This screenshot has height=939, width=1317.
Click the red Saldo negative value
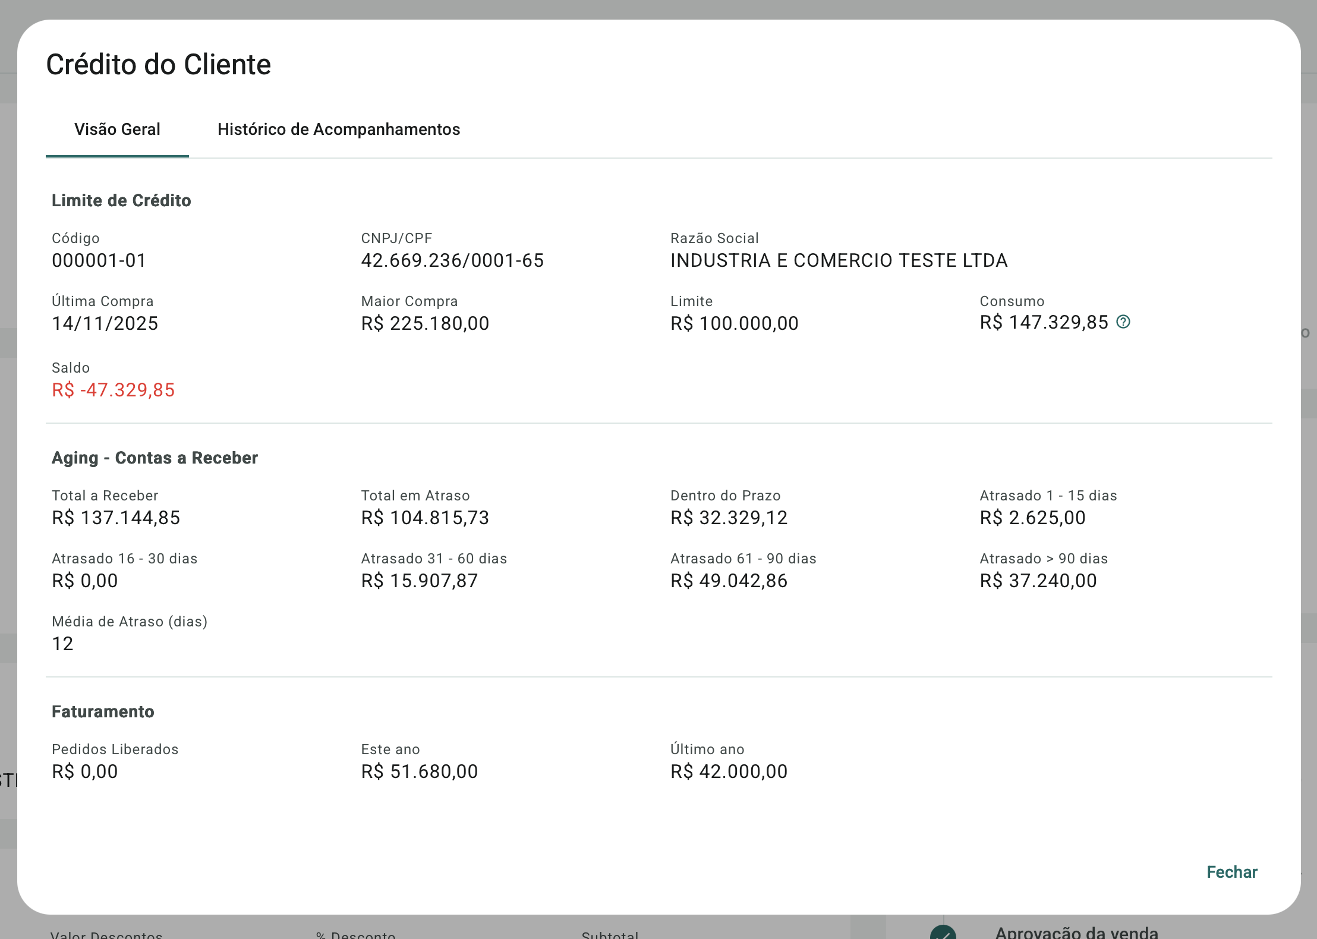click(114, 390)
